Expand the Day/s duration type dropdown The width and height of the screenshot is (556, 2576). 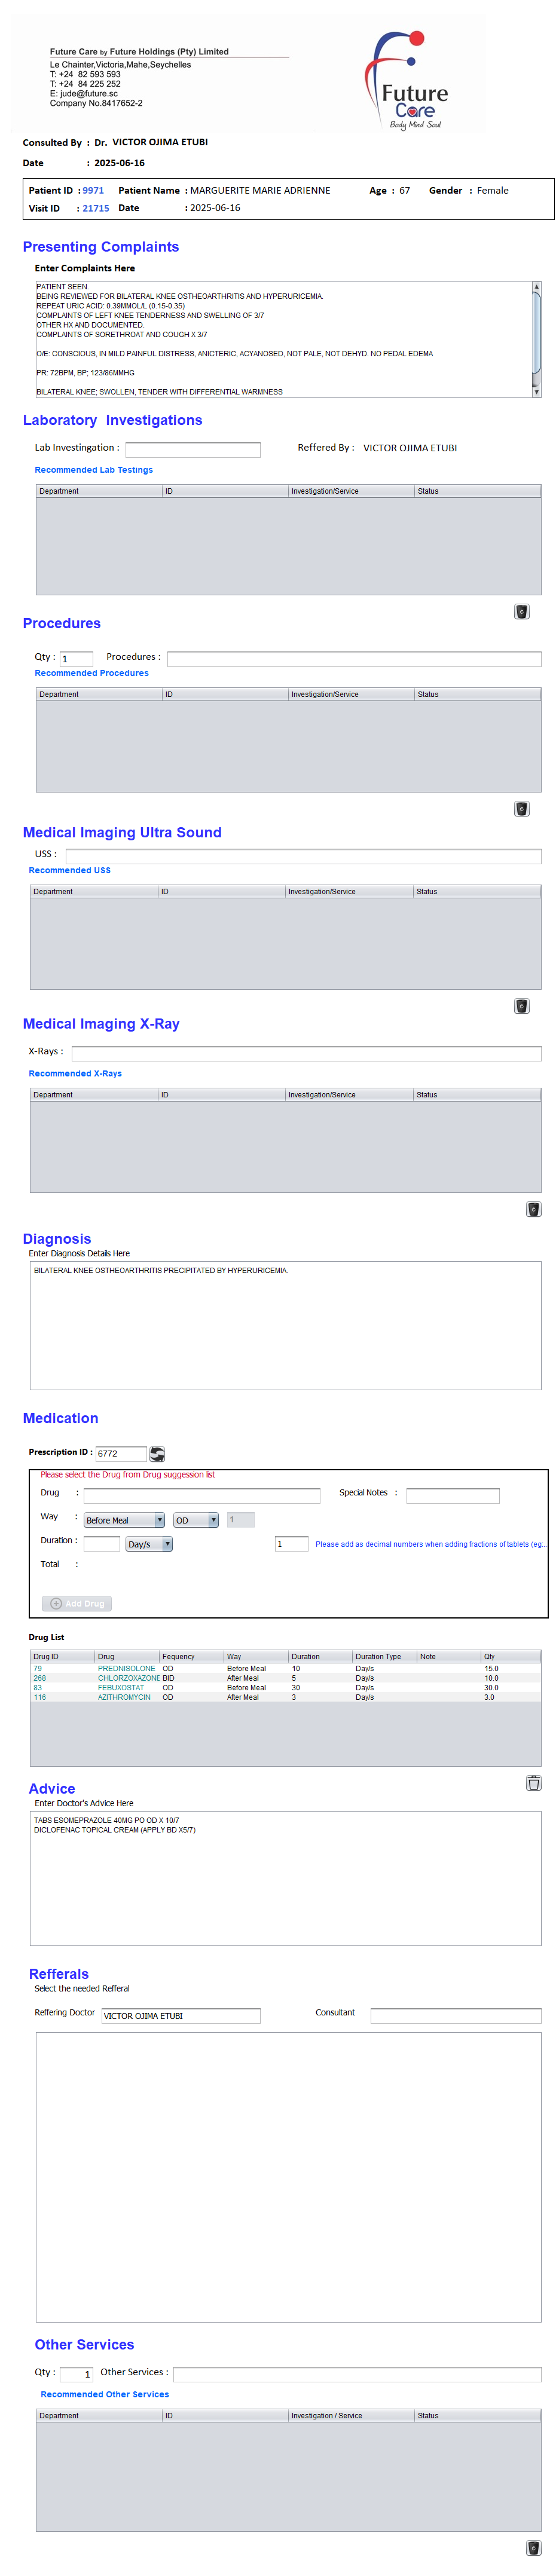149,1544
